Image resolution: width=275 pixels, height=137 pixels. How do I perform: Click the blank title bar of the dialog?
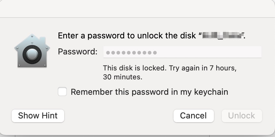(x=137, y=8)
